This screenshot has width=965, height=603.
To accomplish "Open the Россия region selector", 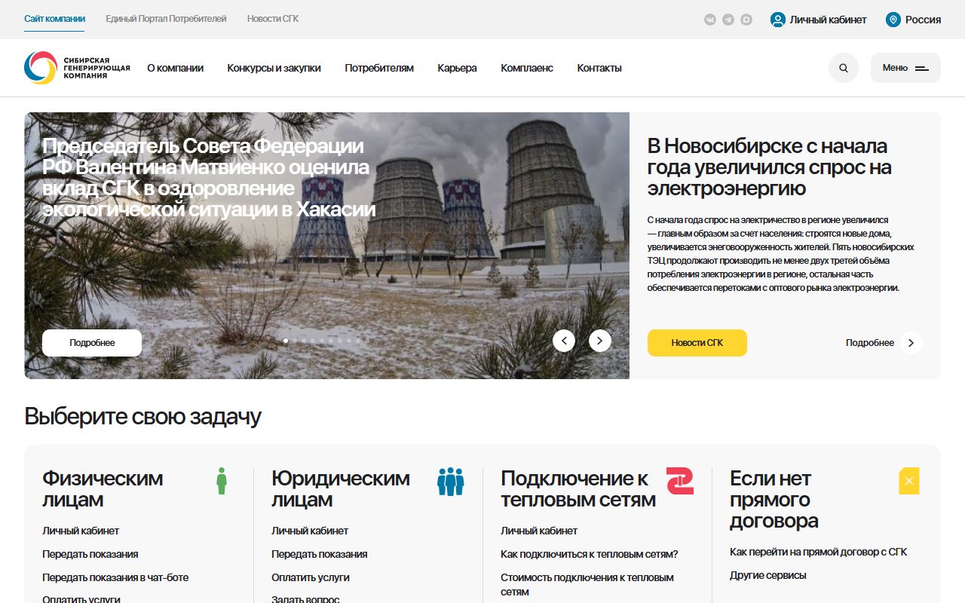I will [914, 20].
